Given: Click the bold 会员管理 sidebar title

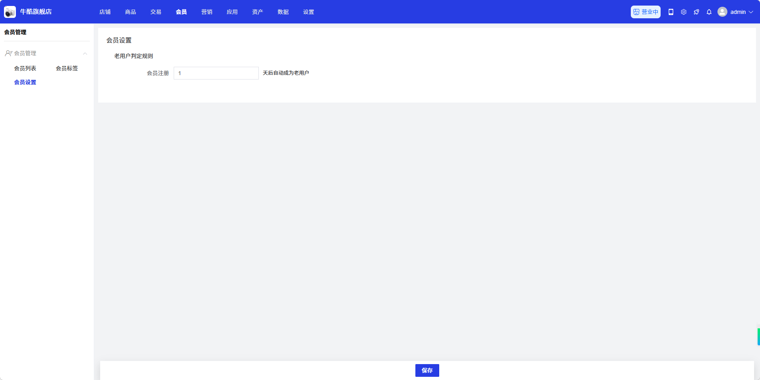Looking at the screenshot, I should pyautogui.click(x=15, y=32).
